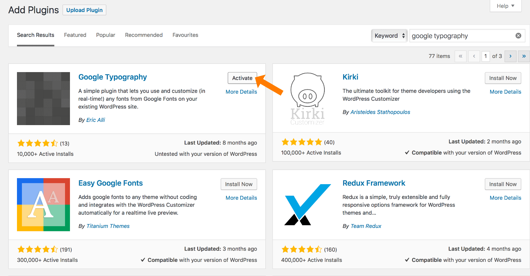Click the current page number field
Viewport: 530px width, 276px height.
coord(486,56)
